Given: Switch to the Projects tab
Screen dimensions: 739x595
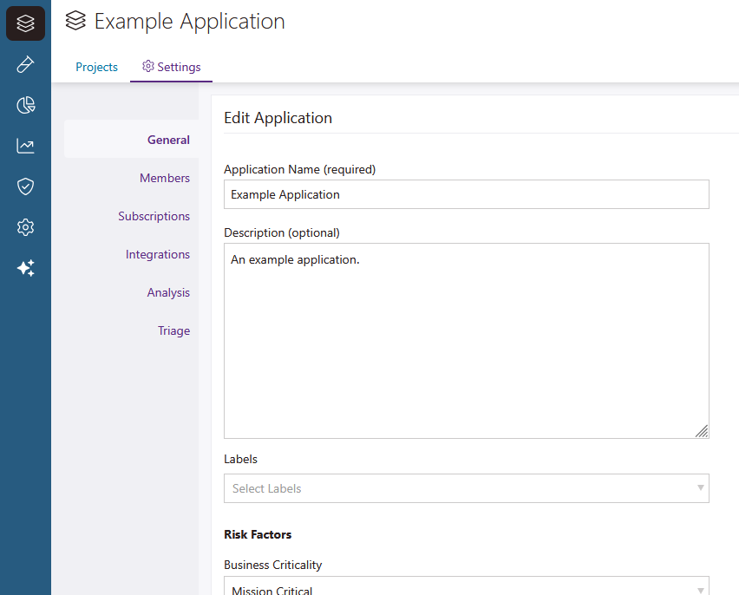Looking at the screenshot, I should coord(96,67).
